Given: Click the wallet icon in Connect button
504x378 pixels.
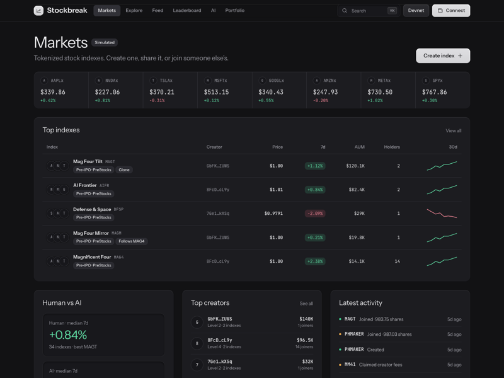Looking at the screenshot, I should point(440,11).
